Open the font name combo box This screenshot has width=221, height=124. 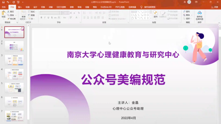(x=50, y=13)
